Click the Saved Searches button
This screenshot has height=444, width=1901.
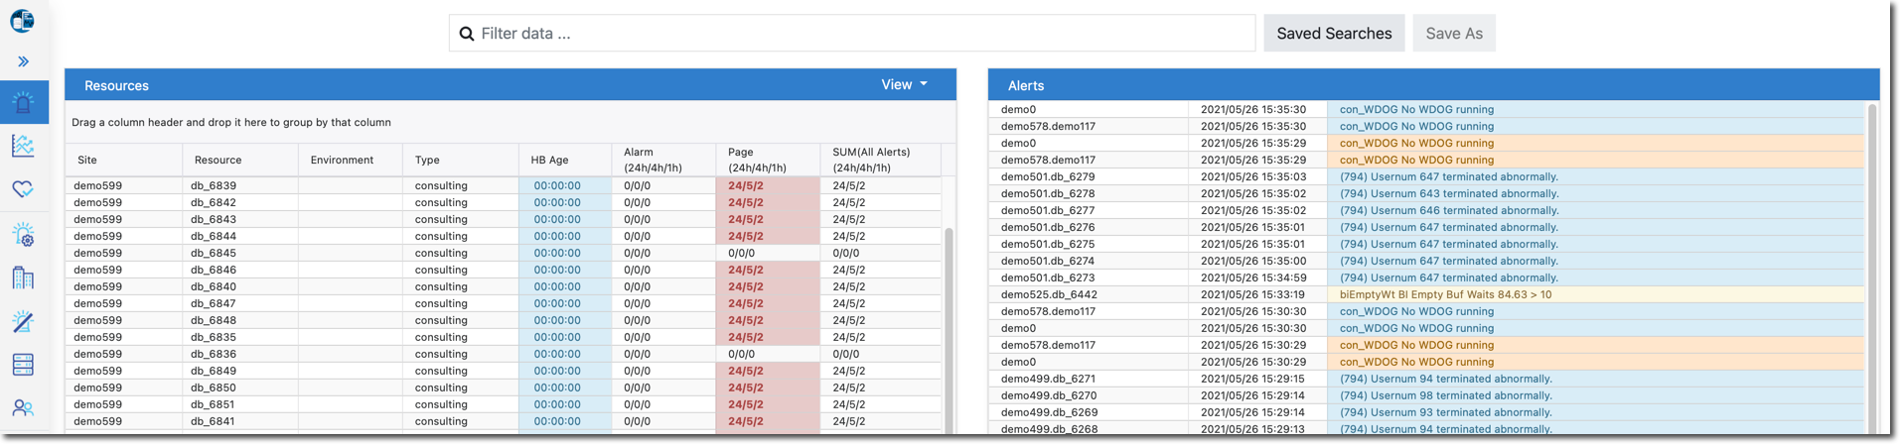click(1333, 34)
